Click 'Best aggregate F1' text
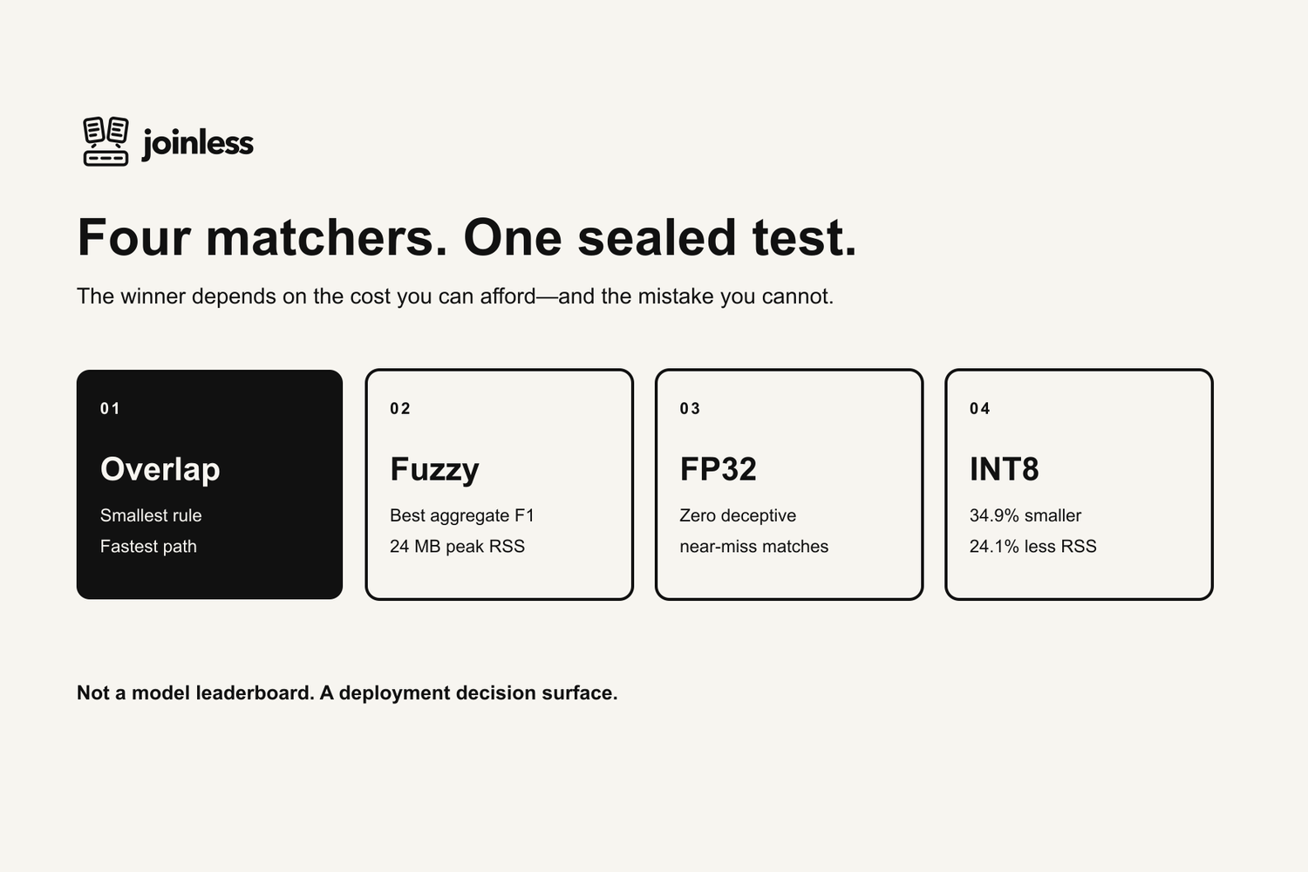This screenshot has height=872, width=1308. [x=462, y=515]
